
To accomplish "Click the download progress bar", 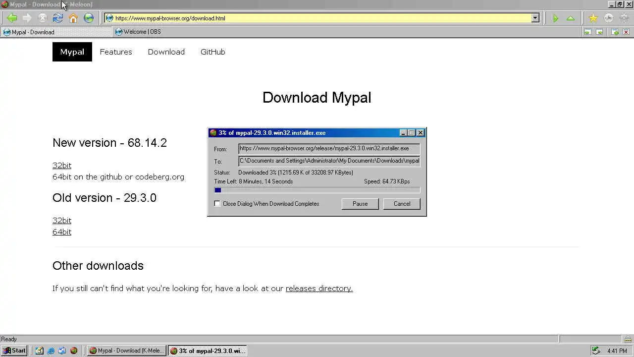I will 317,190.
